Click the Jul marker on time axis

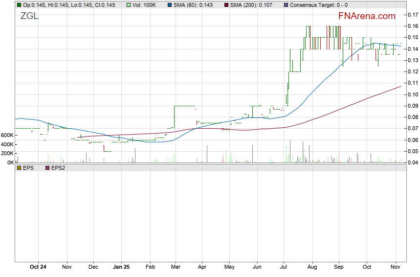pos(284,267)
